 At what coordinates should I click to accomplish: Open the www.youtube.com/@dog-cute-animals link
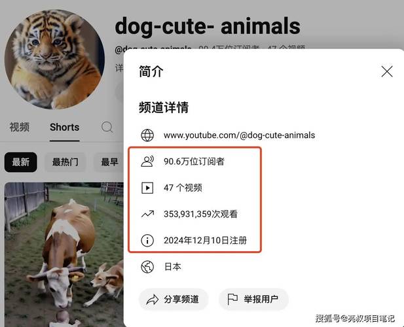[x=240, y=135]
